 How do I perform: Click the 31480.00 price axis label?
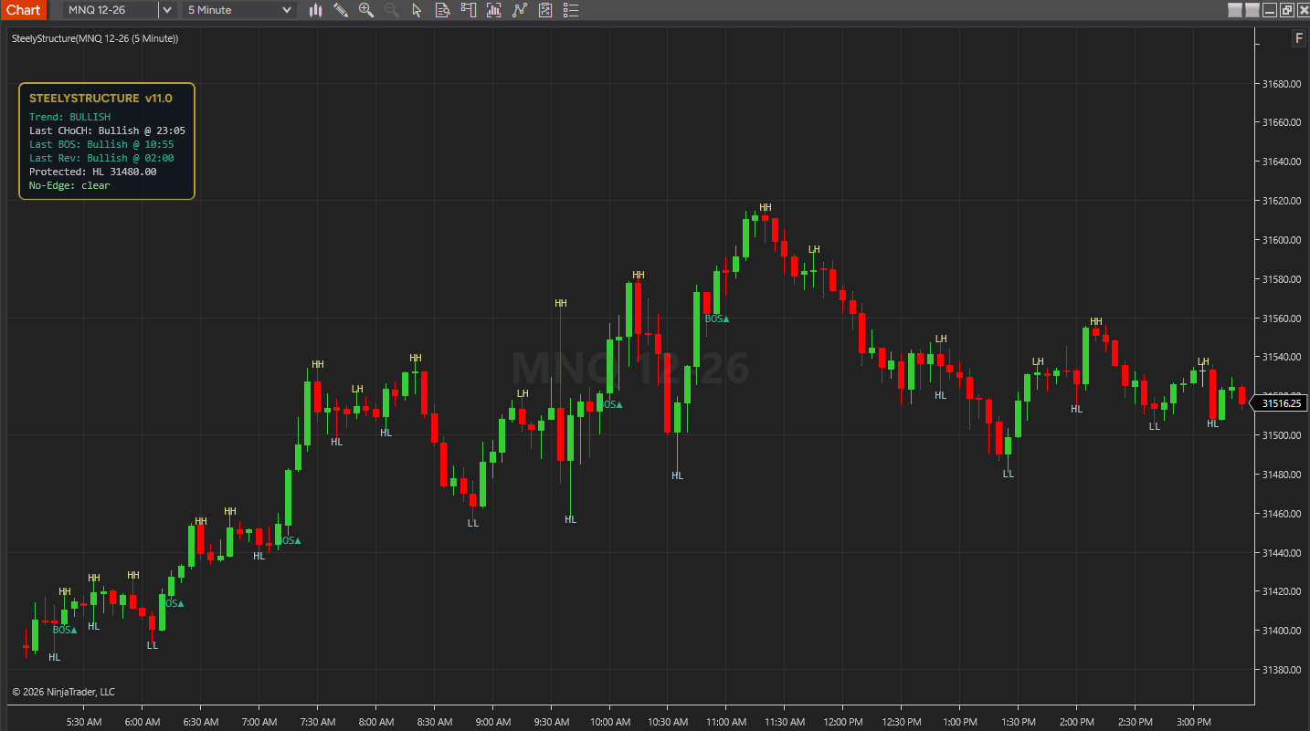pyautogui.click(x=1281, y=475)
